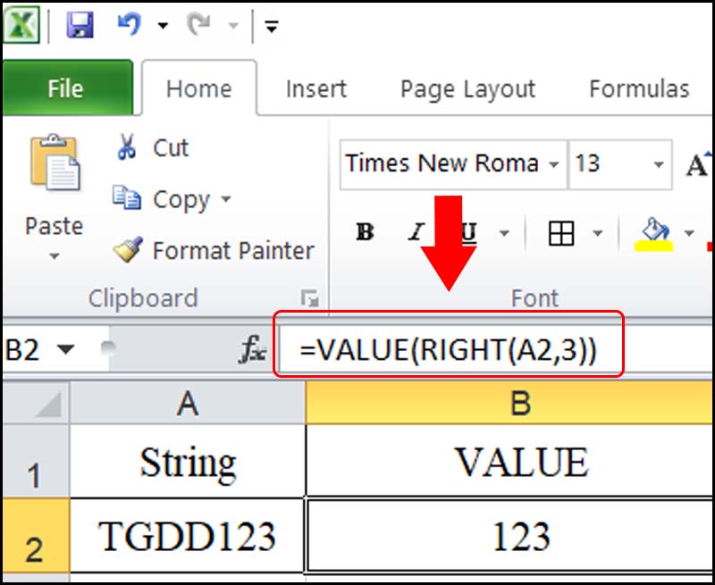Screen dimensions: 715x585
Task: Open the Formulas tab
Action: click(x=639, y=88)
